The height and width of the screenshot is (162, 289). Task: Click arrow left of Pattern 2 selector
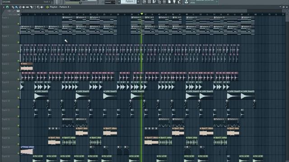119,2
